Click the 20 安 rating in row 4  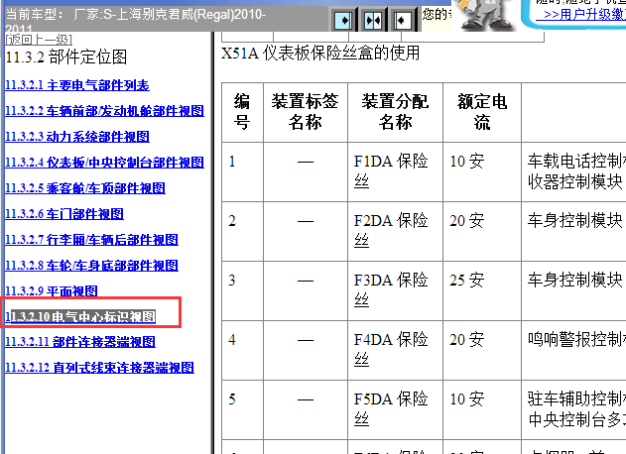[x=466, y=340]
